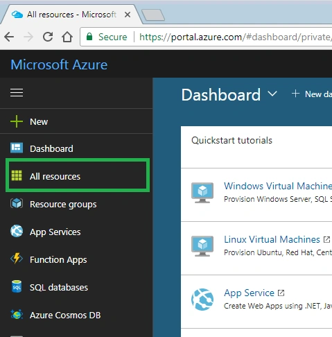Open Windows Virtual Machines tutorial link
Image resolution: width=332 pixels, height=337 pixels.
click(x=278, y=186)
